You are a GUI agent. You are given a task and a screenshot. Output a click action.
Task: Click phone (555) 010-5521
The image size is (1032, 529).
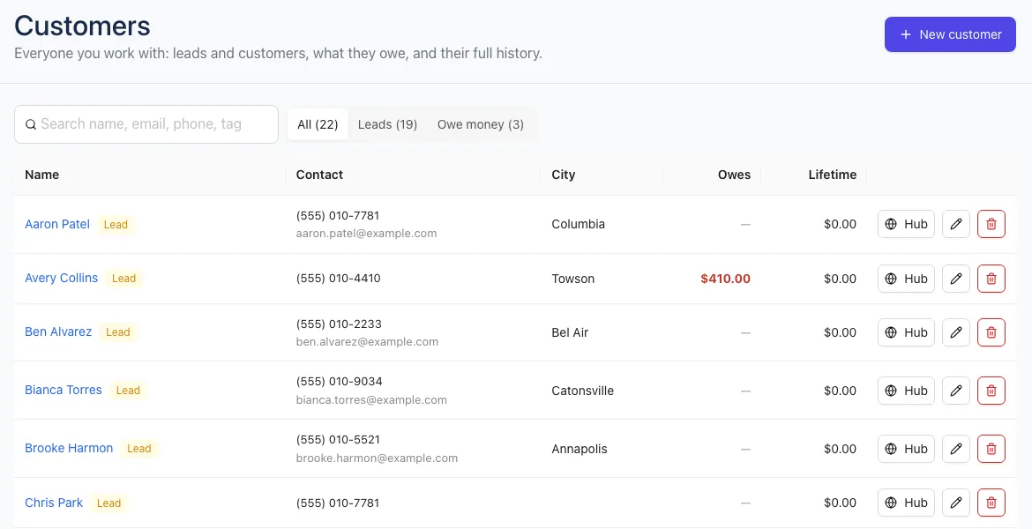[339, 440]
